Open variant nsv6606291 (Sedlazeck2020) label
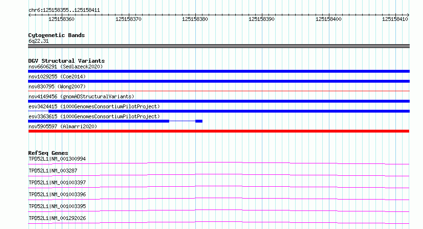The width and height of the screenshot is (423, 229). [66, 67]
